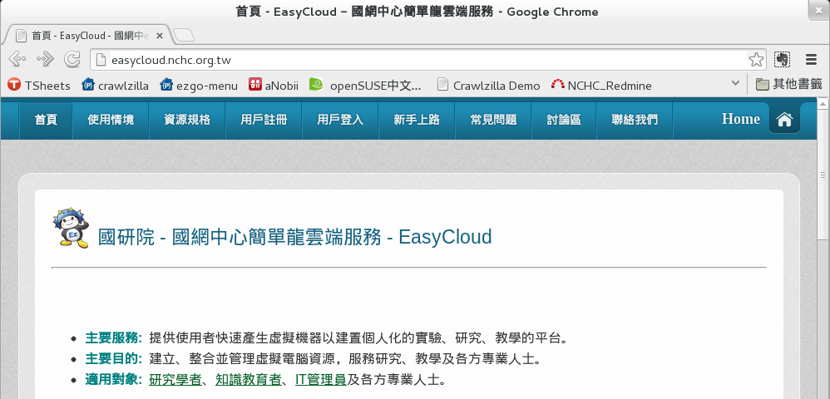This screenshot has width=830, height=399.
Task: Follow the IT管理員 link
Action: (x=321, y=379)
